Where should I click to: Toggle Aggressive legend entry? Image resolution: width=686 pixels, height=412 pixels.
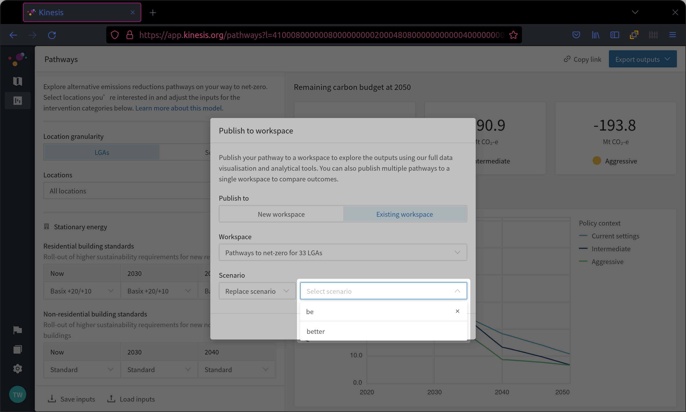point(601,261)
